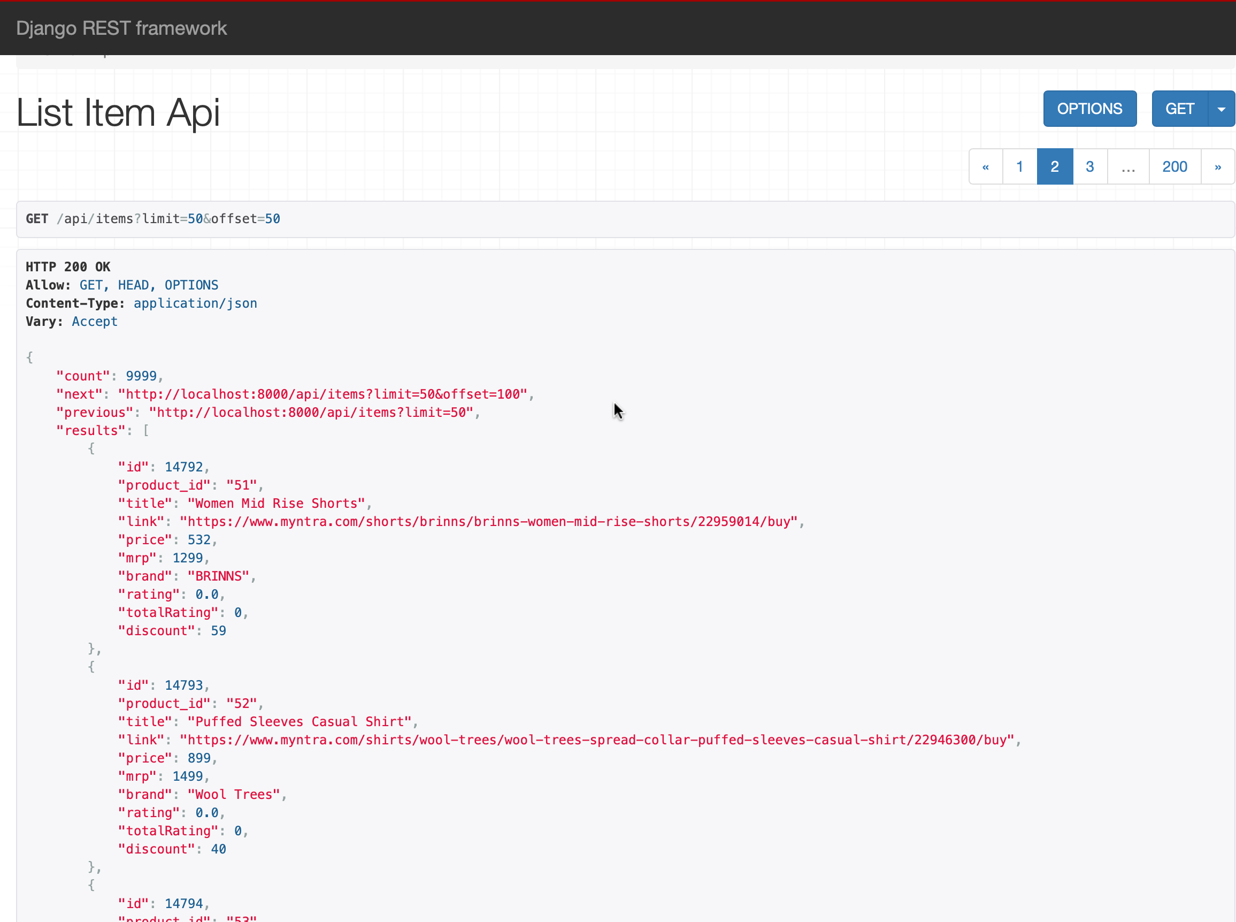Click the GET button
This screenshot has height=922, width=1236.
click(1179, 109)
